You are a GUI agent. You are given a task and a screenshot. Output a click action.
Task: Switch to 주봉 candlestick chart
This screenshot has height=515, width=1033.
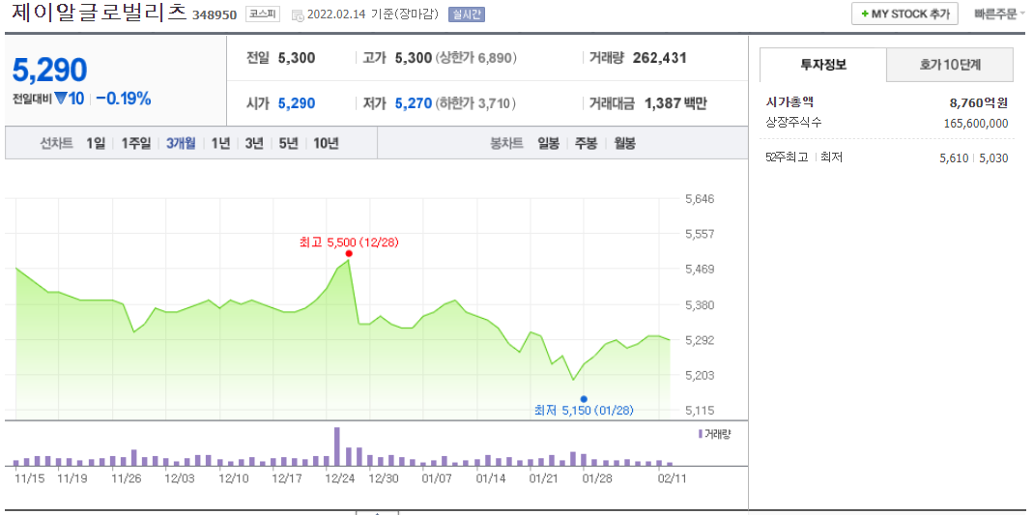586,143
